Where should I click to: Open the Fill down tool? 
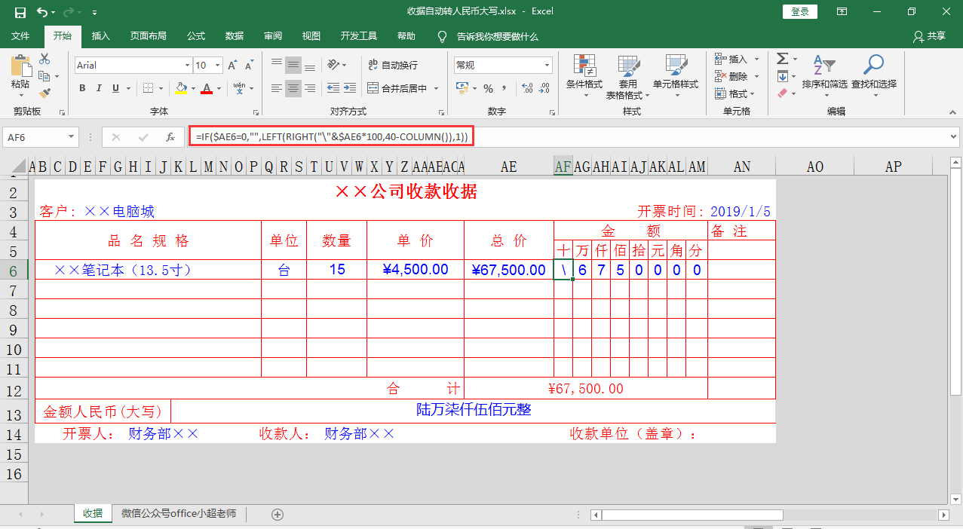(x=782, y=76)
